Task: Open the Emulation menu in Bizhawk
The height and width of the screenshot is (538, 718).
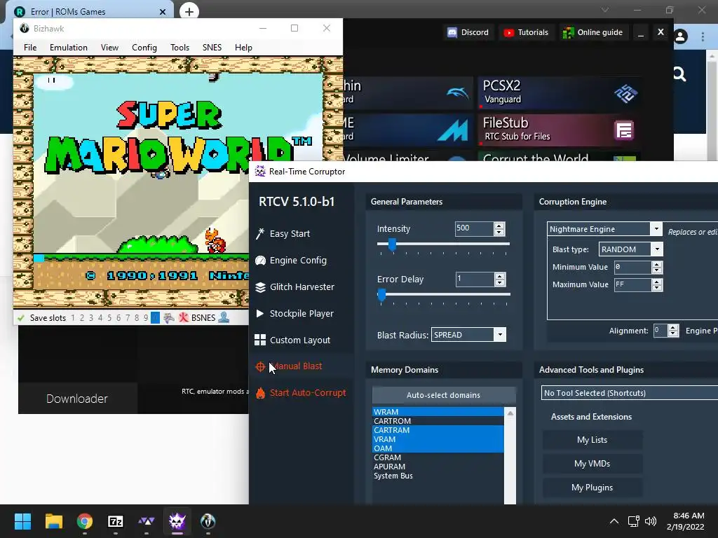Action: [69, 48]
